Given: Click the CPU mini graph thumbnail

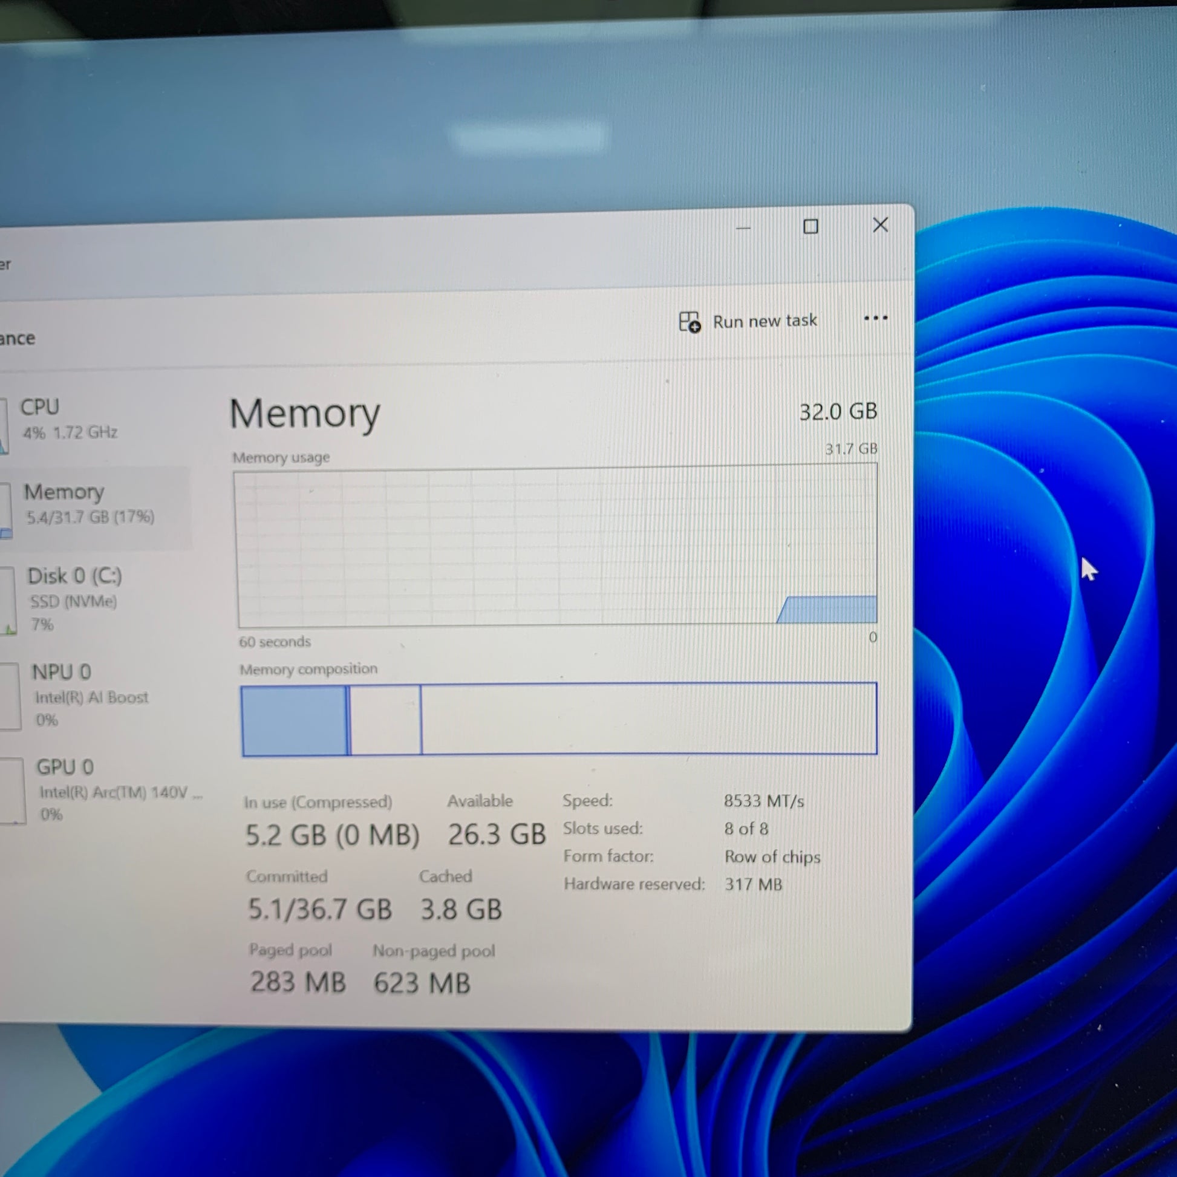Looking at the screenshot, I should (x=4, y=426).
